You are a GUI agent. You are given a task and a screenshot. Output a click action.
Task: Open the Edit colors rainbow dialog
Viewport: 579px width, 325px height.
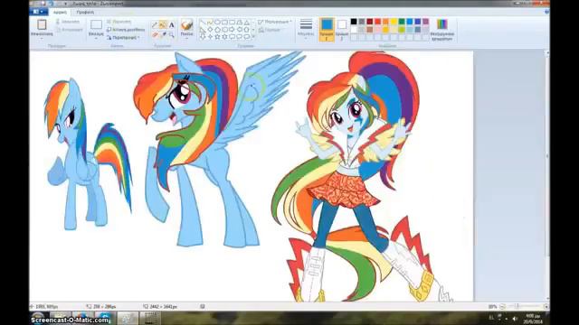click(x=442, y=29)
